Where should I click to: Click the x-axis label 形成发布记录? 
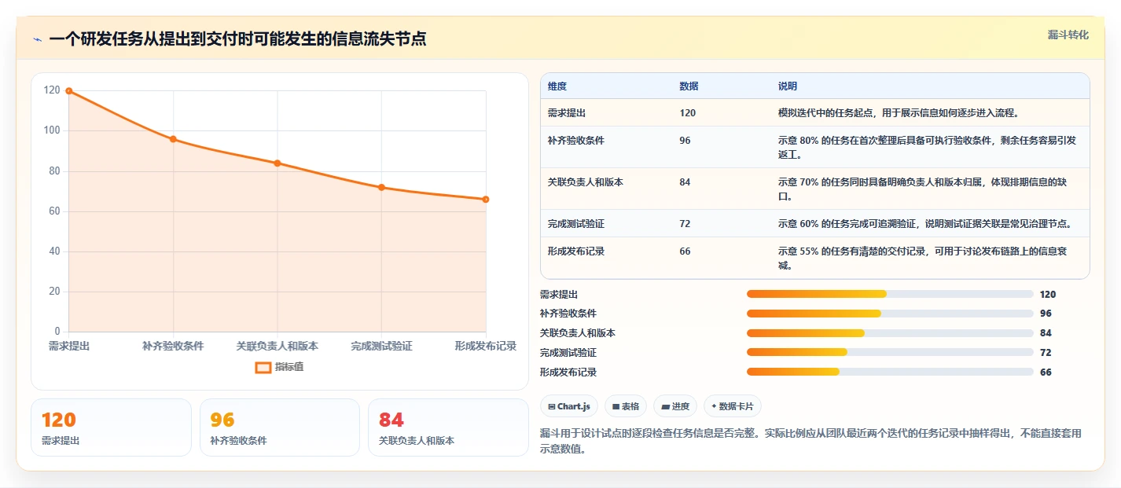coord(486,347)
